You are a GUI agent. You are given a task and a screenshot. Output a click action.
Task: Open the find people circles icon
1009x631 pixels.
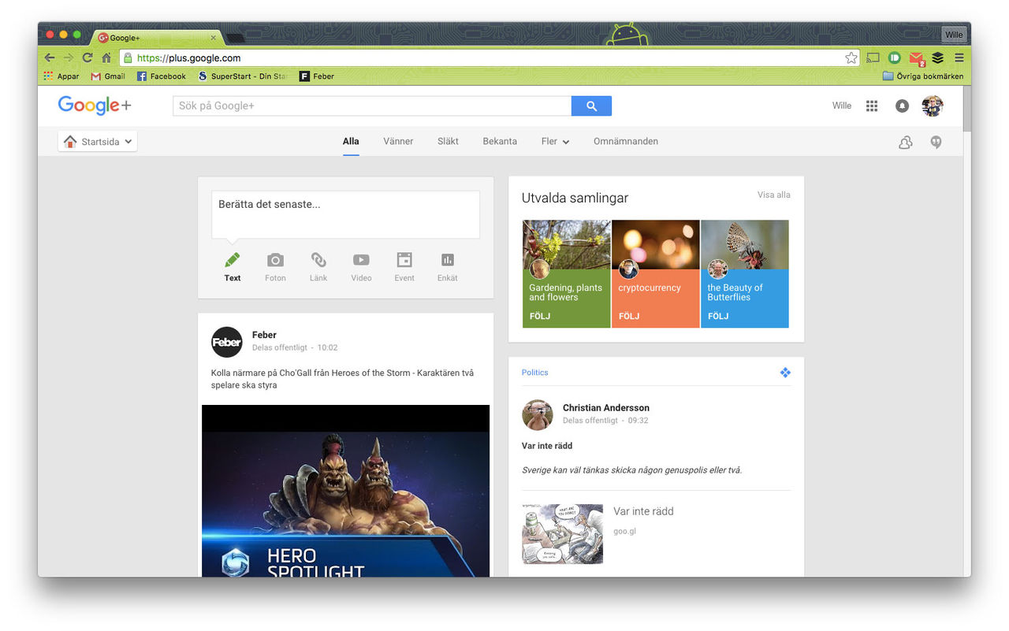[x=906, y=142]
